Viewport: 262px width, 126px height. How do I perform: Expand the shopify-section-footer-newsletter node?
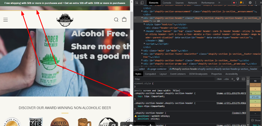[x=142, y=54]
